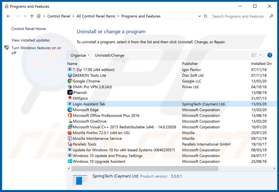Click the scroll right arrow

[274, 169]
